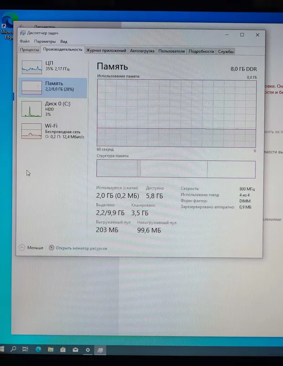Image resolution: width=283 pixels, height=366 pixels.
Task: Open the Диск 0 (C:) performance view
Action: coord(53,109)
